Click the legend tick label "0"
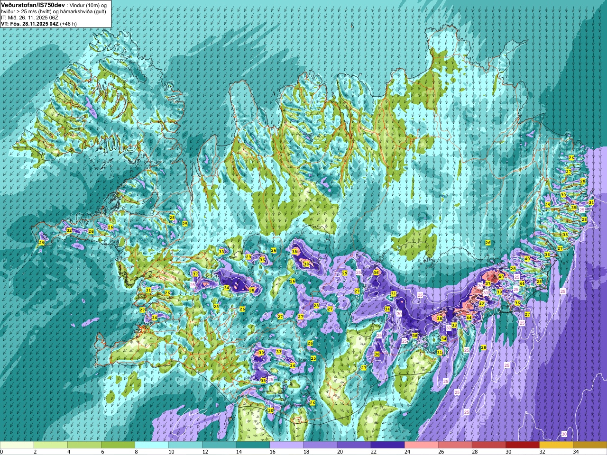The image size is (607, 455). click(x=1, y=452)
